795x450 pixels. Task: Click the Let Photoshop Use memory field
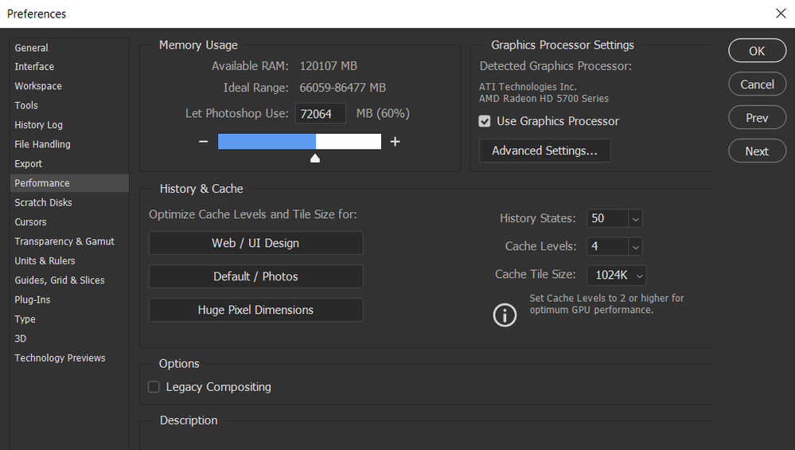[x=321, y=113]
